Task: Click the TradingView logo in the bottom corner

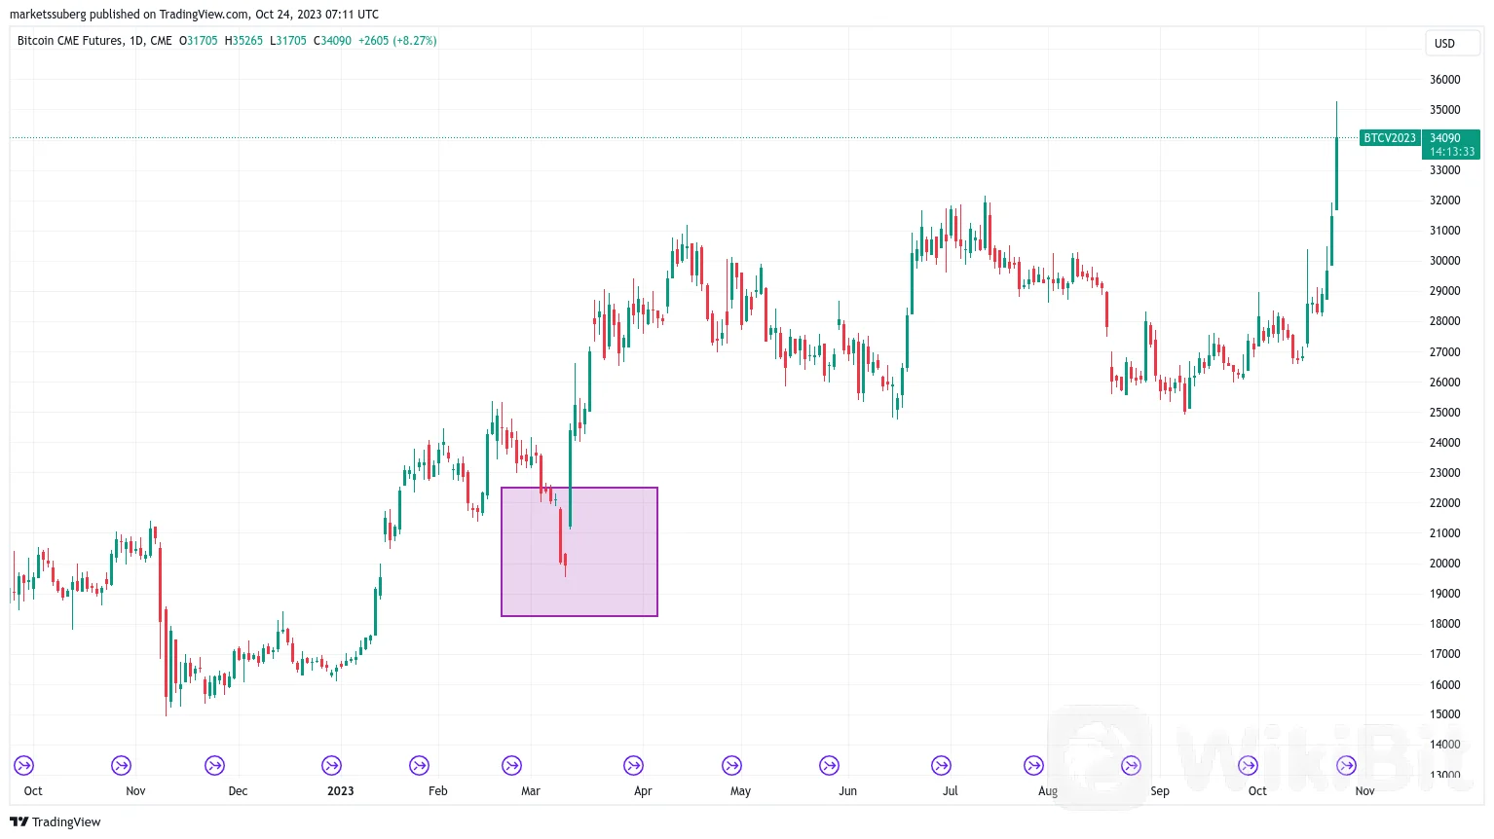Action: click(56, 821)
